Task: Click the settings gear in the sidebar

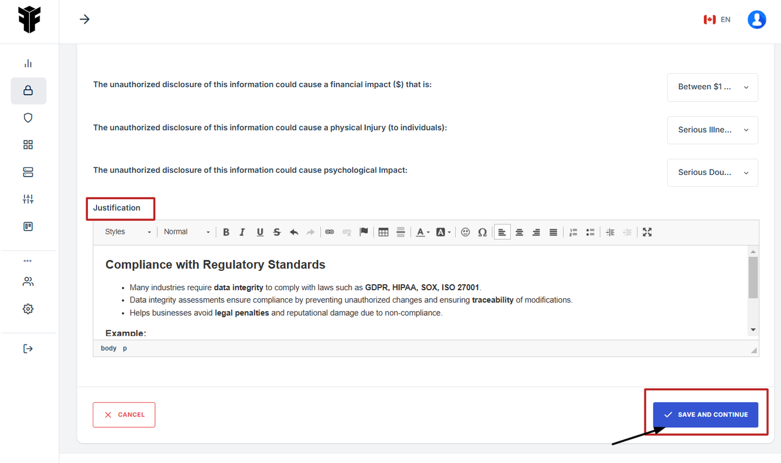Action: (x=28, y=309)
